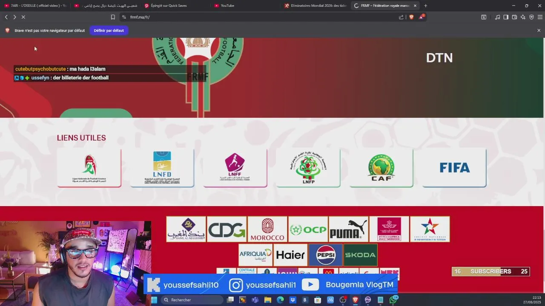
Task: Click the OCP sponsor logo
Action: pyautogui.click(x=308, y=229)
